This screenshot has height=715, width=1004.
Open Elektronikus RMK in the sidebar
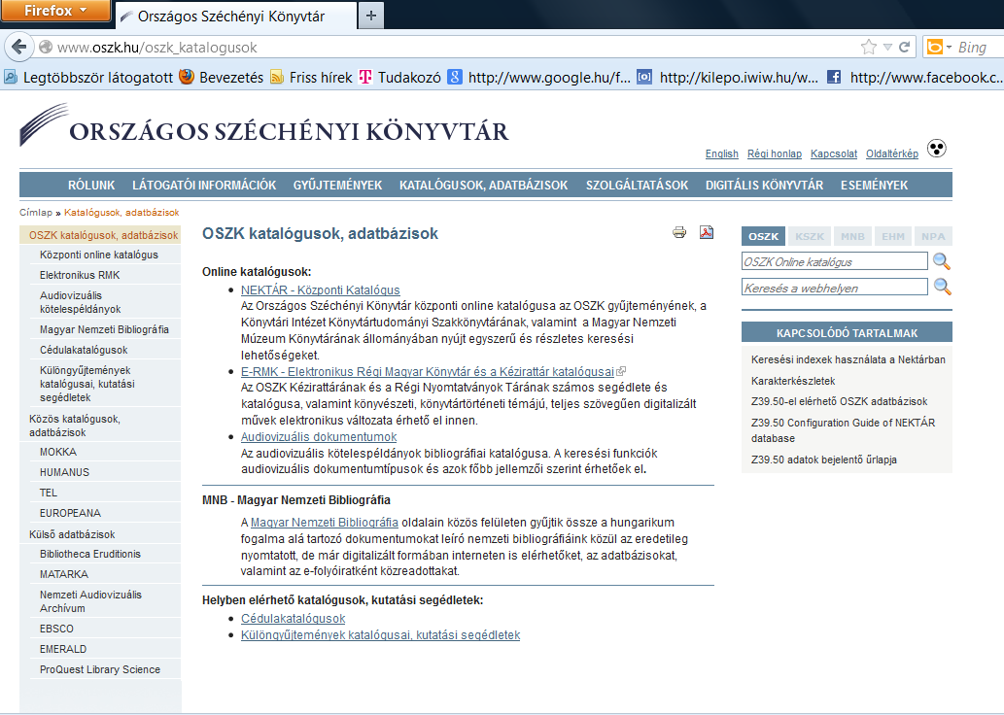pos(80,275)
